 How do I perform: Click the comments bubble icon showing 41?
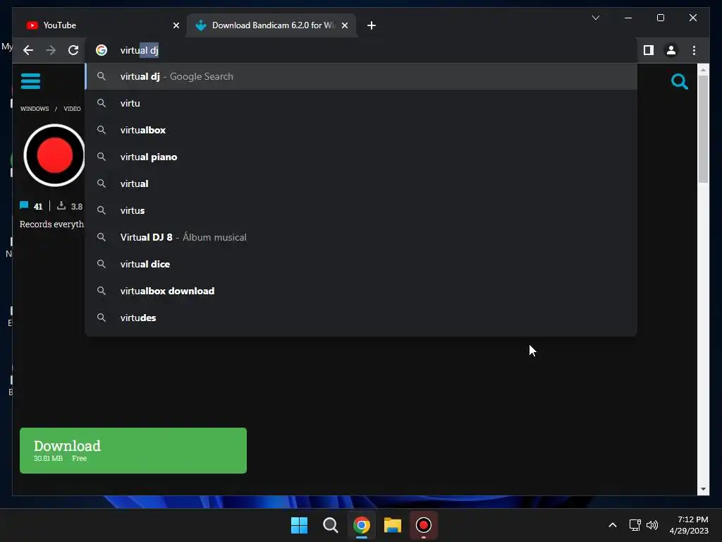(24, 205)
